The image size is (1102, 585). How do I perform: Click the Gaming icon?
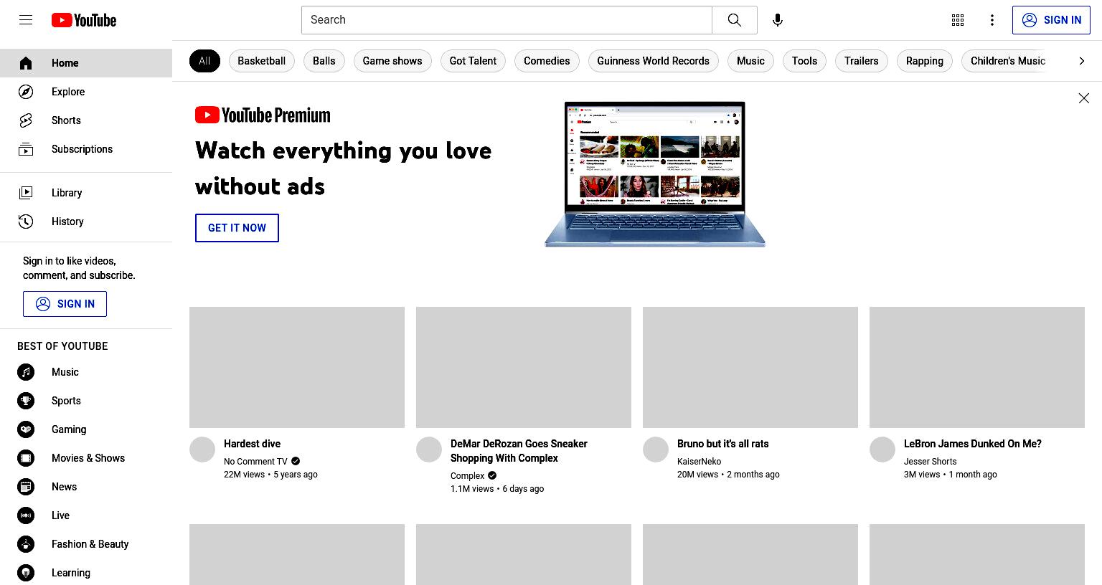tap(26, 429)
